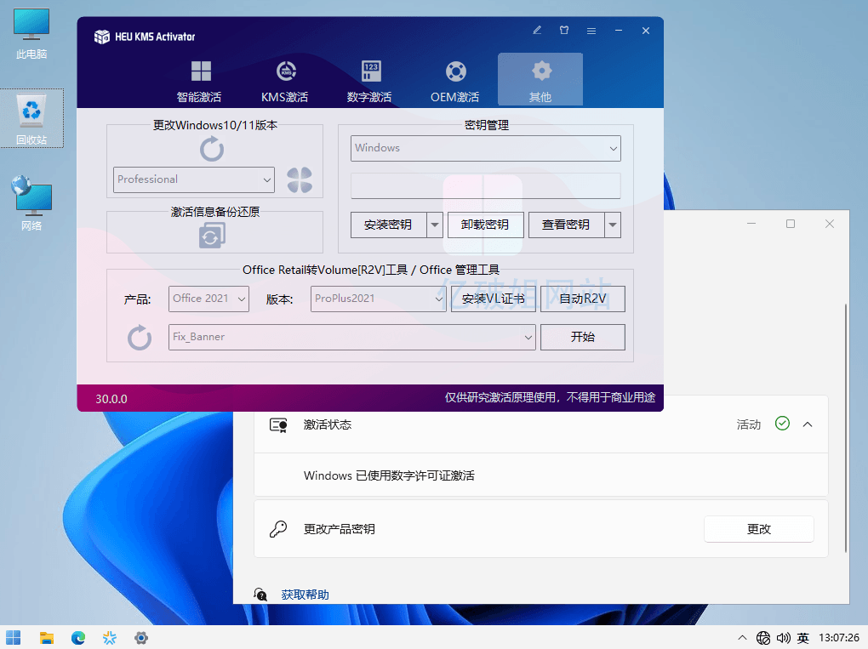The image size is (868, 649).
Task: Open Settings gear icon on taskbar
Action: [141, 637]
